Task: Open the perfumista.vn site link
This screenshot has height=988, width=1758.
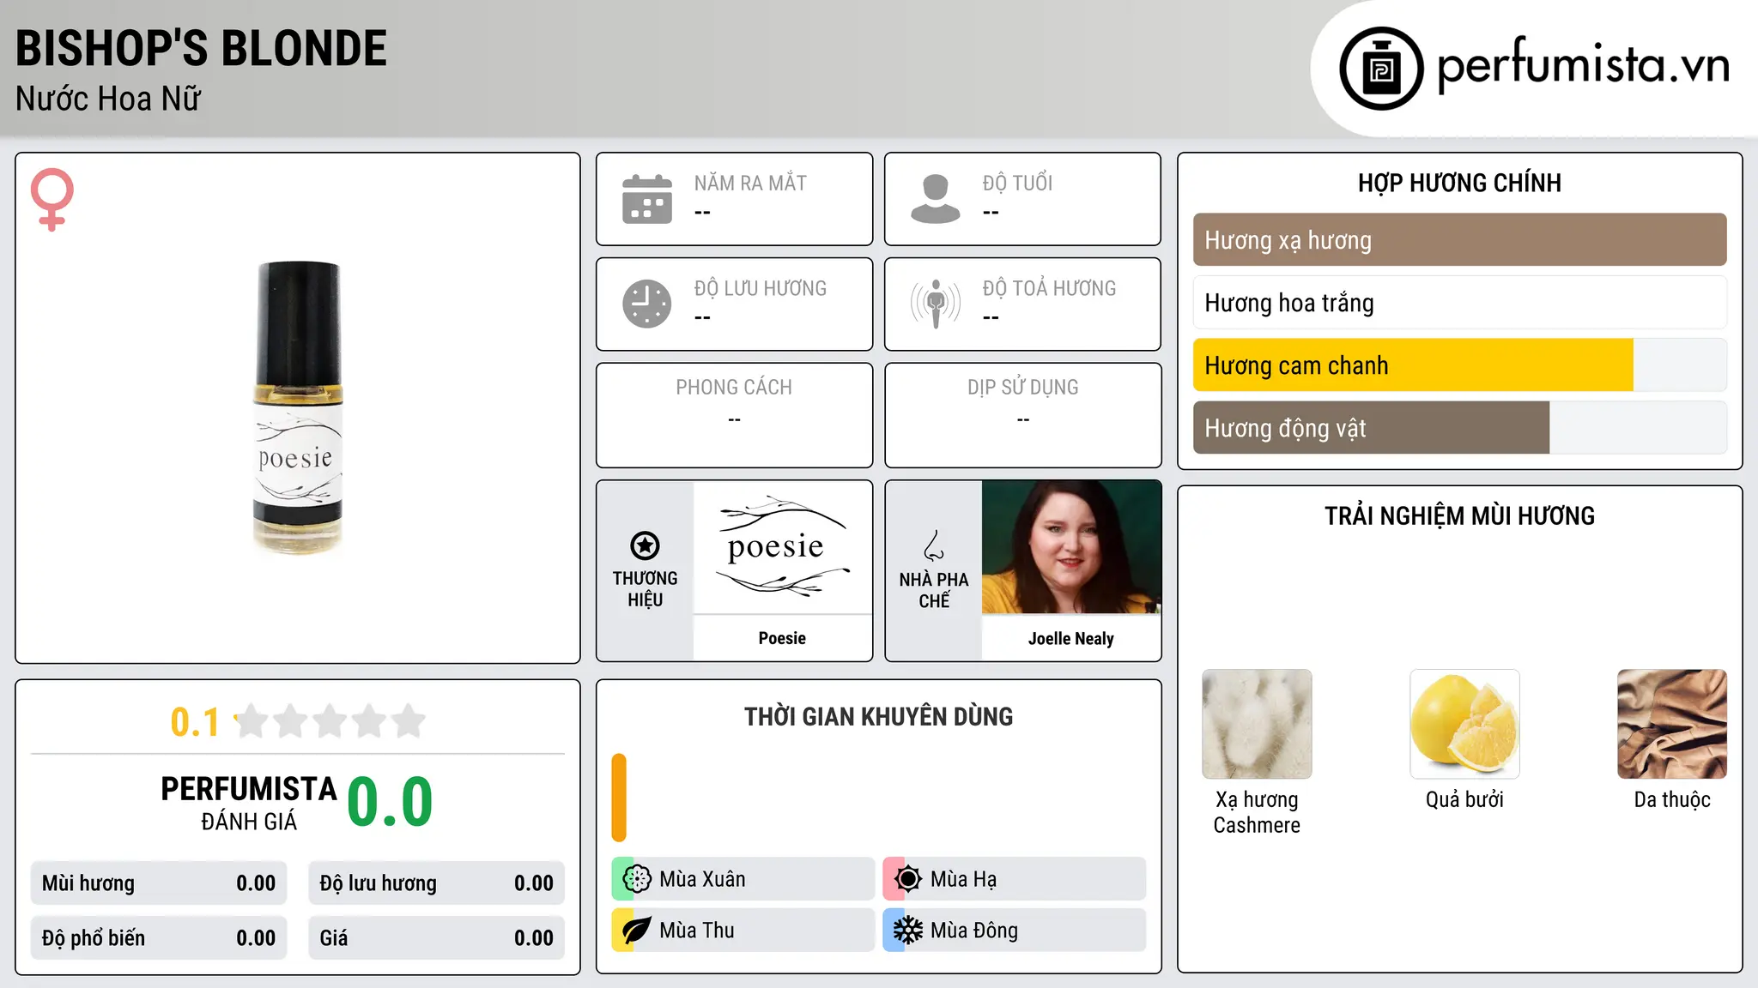Action: 1583,65
